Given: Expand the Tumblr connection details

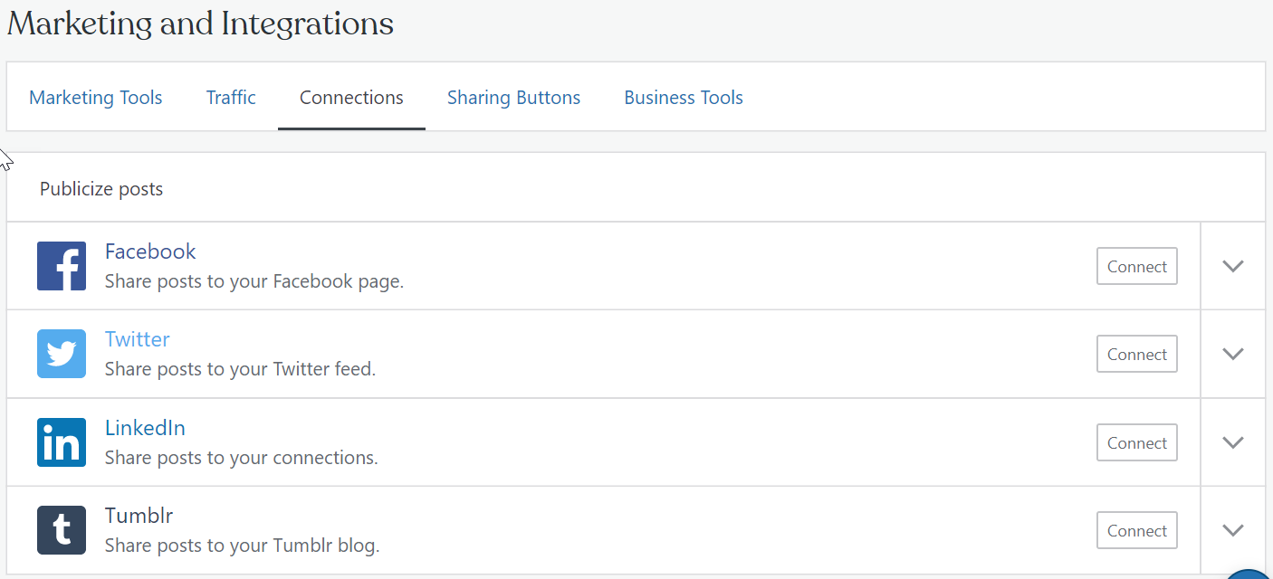Looking at the screenshot, I should (1232, 530).
